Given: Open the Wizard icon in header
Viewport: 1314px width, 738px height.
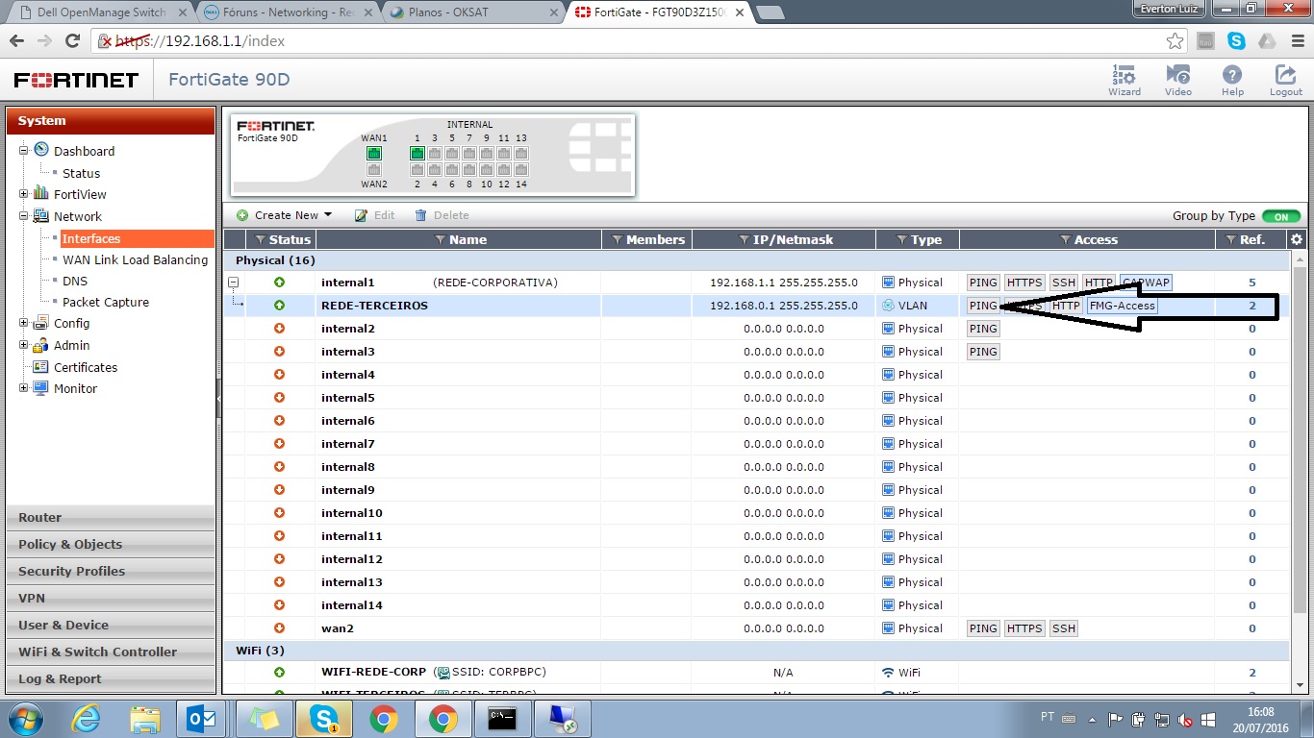Looking at the screenshot, I should [x=1124, y=81].
